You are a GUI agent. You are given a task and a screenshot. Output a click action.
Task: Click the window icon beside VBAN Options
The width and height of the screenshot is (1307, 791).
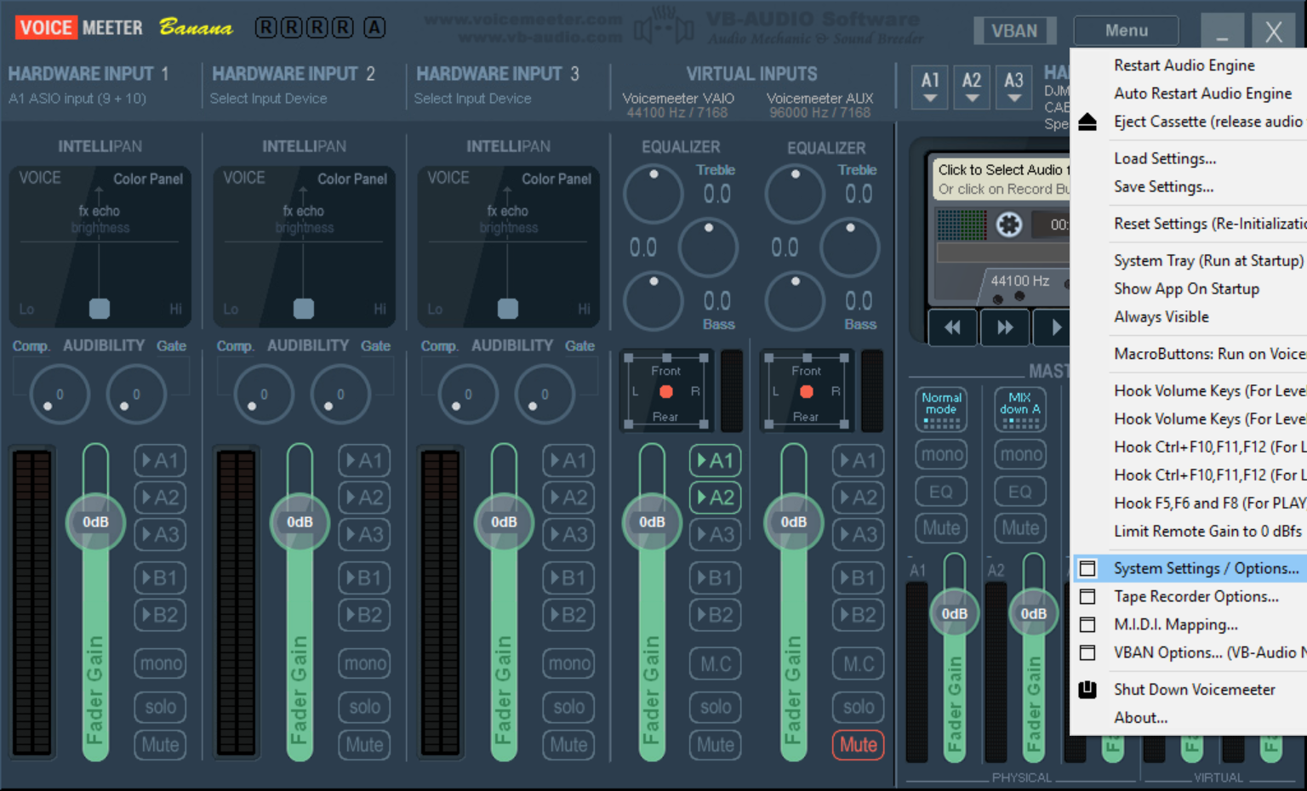point(1087,652)
